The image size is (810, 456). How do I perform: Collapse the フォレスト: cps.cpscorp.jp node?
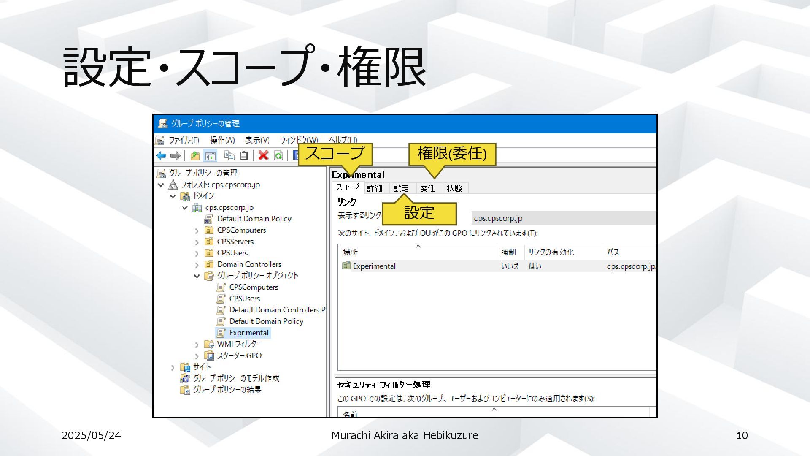pos(161,185)
